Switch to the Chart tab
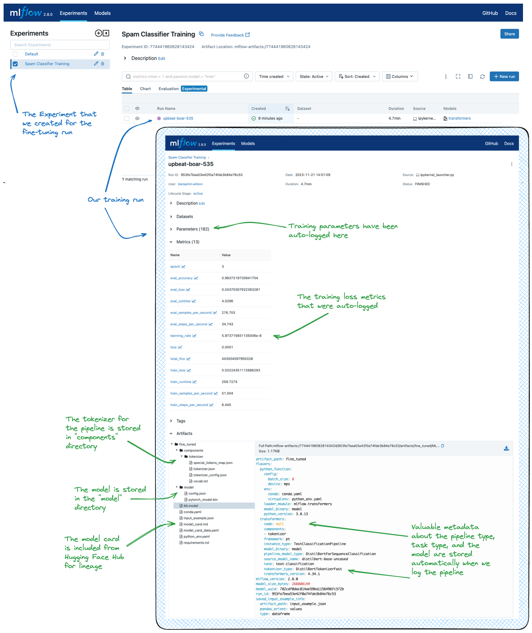 (145, 89)
